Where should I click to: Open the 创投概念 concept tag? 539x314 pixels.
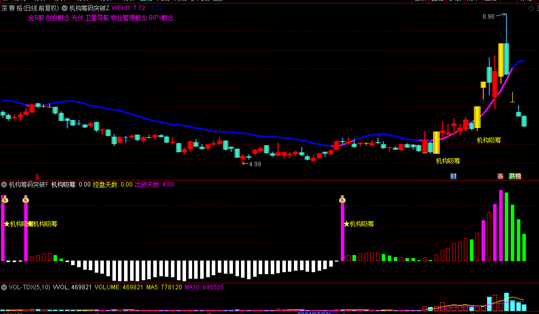click(x=58, y=18)
